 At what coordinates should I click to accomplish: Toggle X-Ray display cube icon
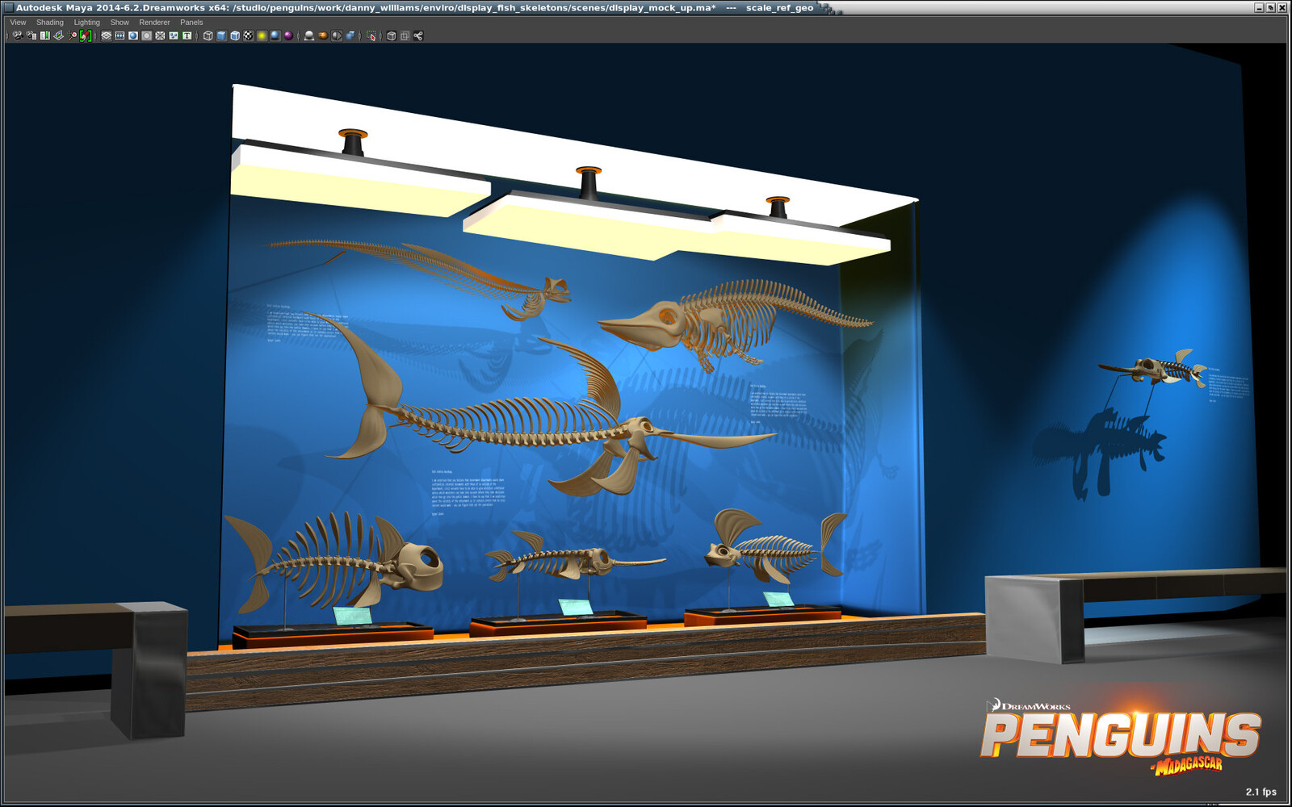392,36
